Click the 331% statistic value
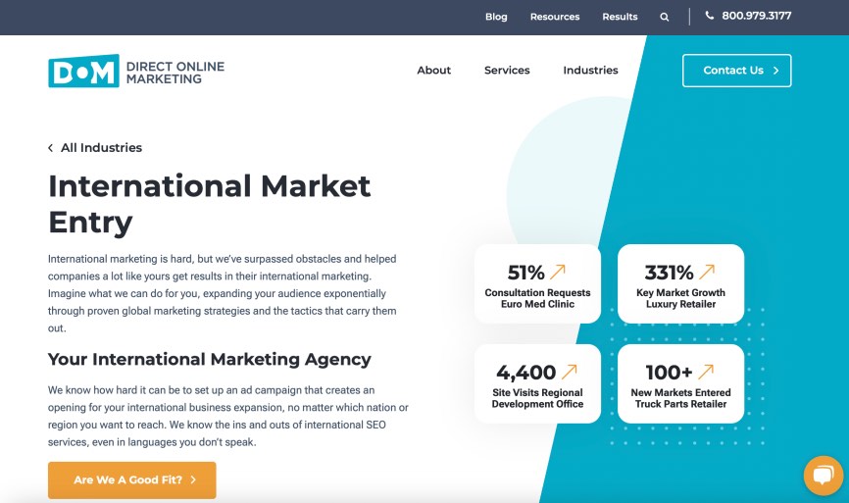The height and width of the screenshot is (503, 849). click(669, 272)
